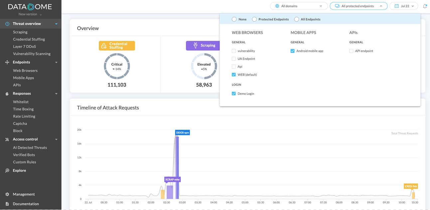Viewport: 430px width, 210px height.
Task: Open Credential Stuffing in the sidebar
Action: tap(29, 39)
